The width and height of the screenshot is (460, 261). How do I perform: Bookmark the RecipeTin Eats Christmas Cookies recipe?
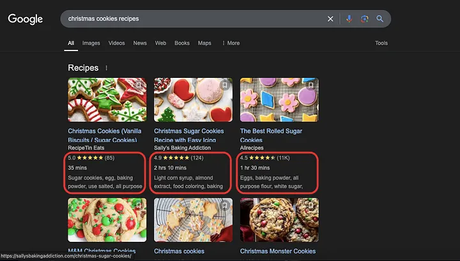click(x=139, y=86)
